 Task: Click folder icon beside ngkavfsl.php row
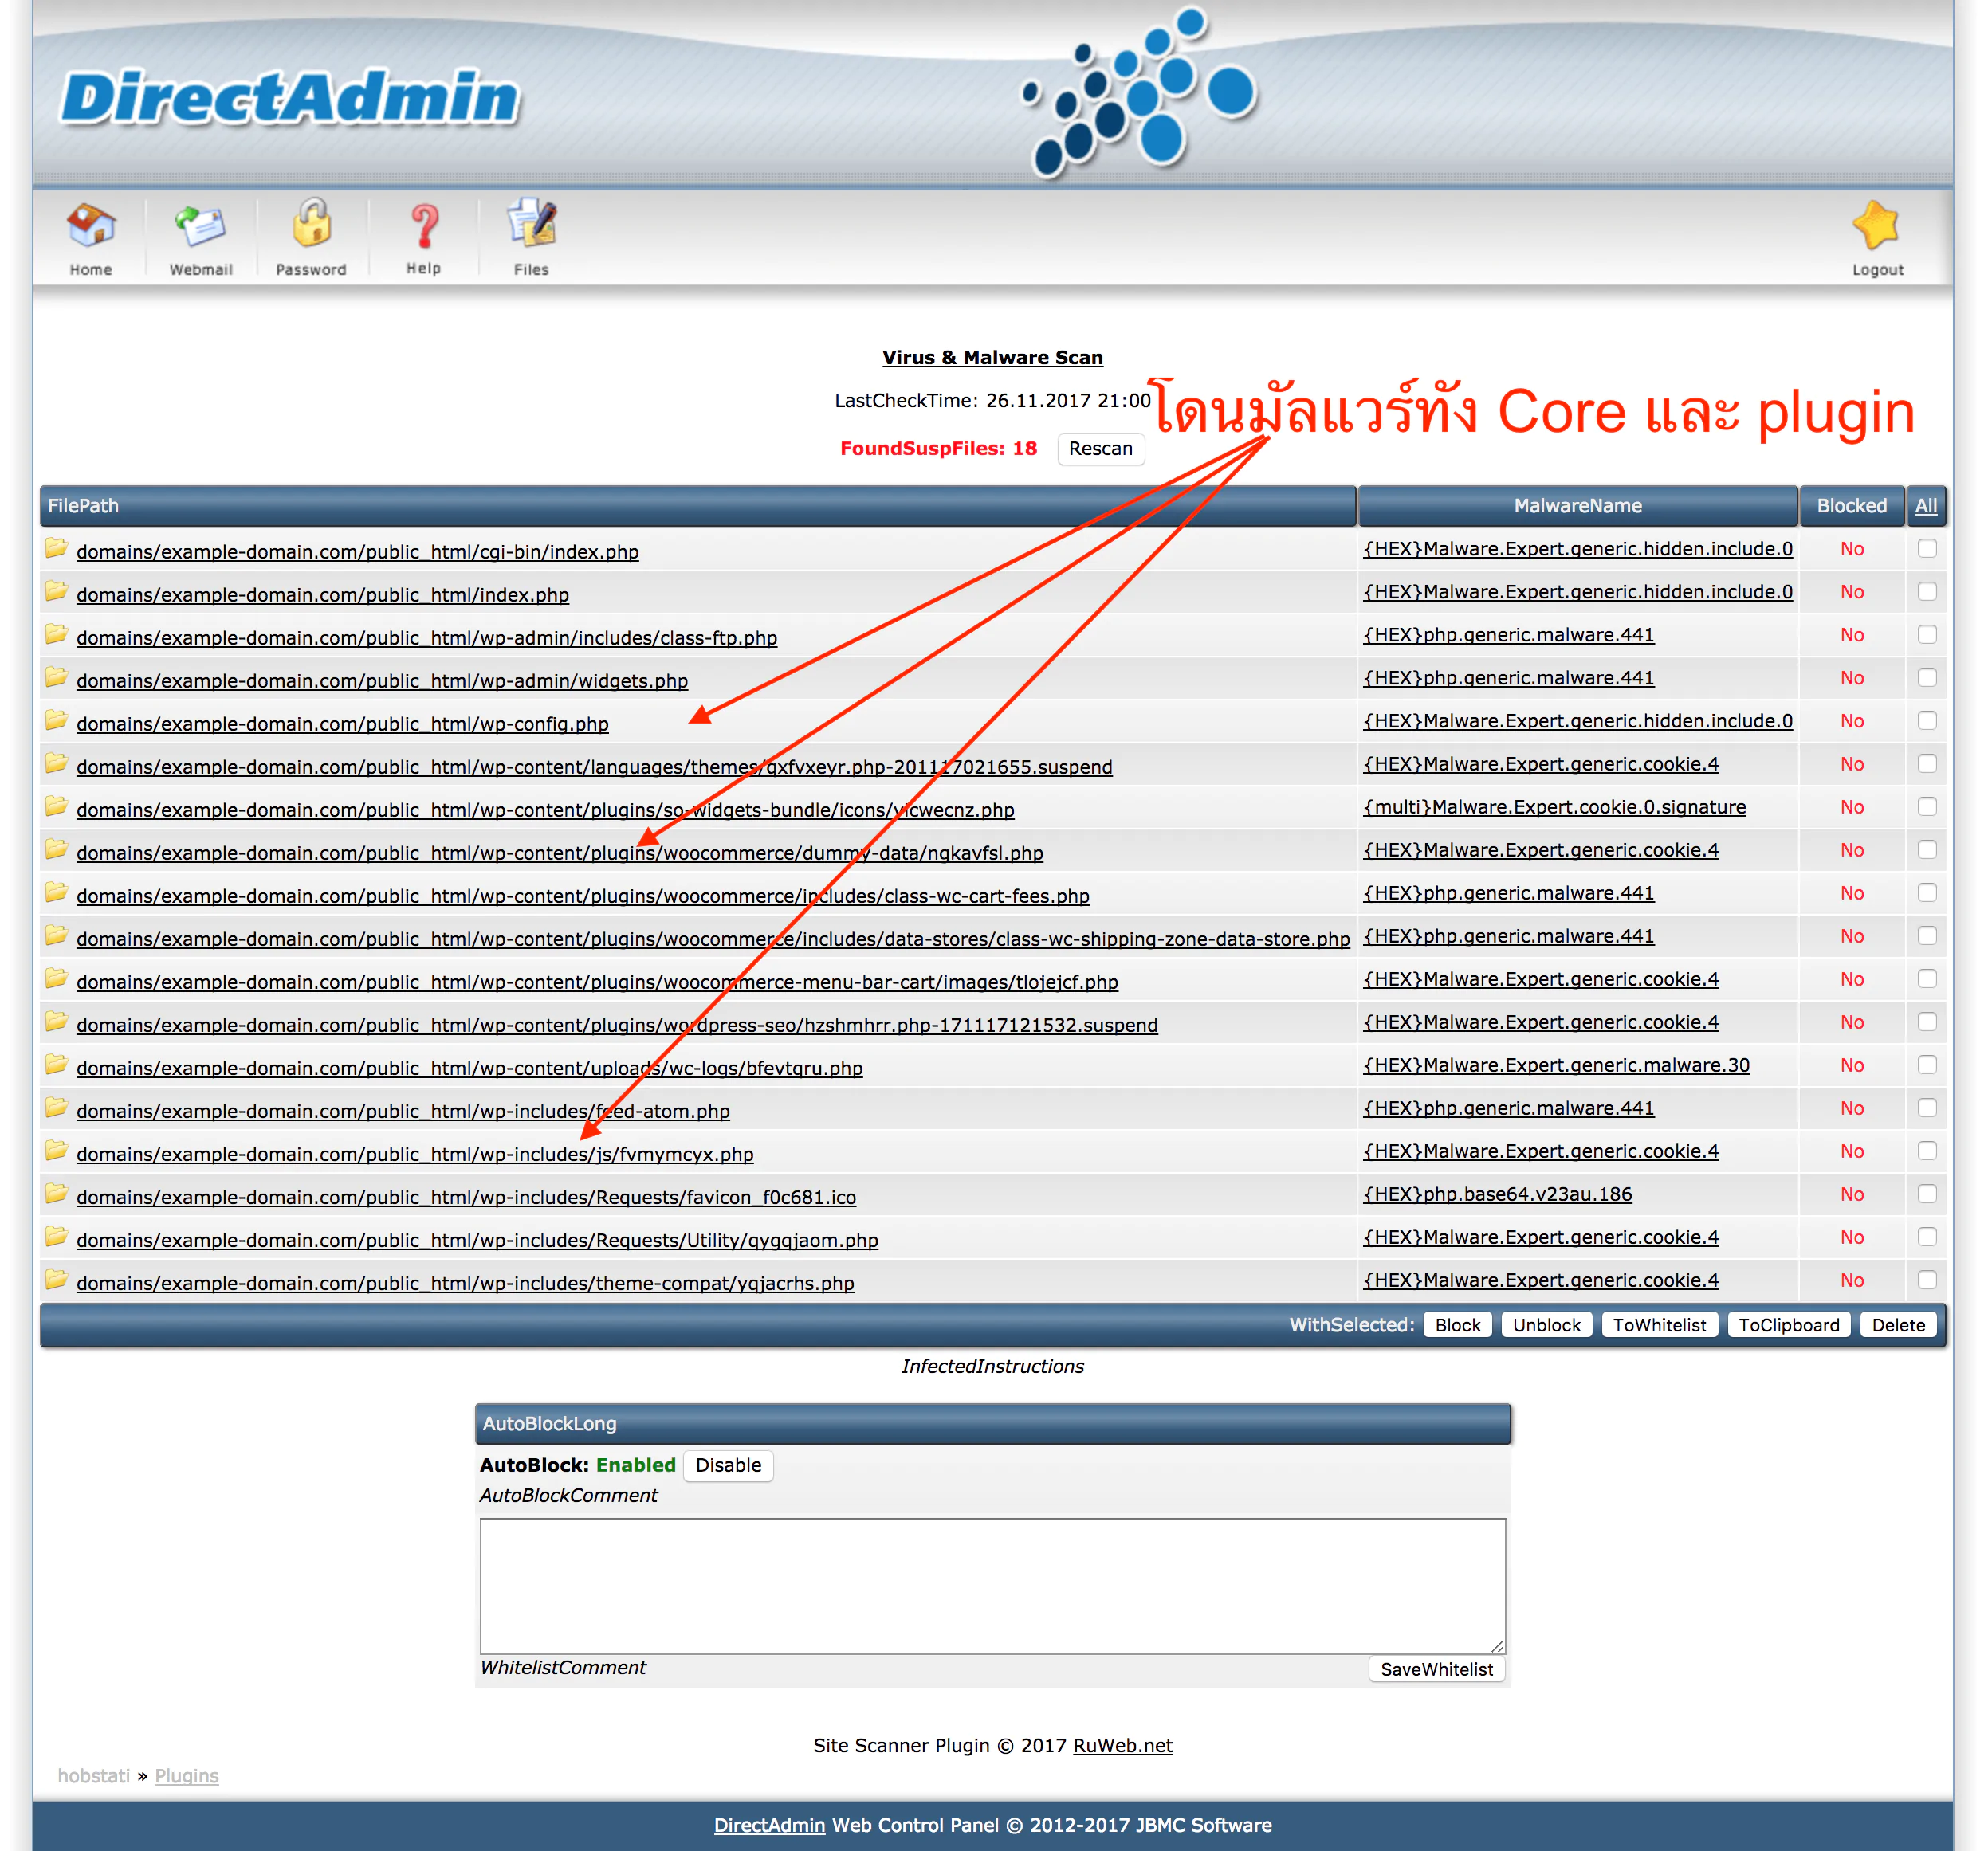(x=57, y=849)
